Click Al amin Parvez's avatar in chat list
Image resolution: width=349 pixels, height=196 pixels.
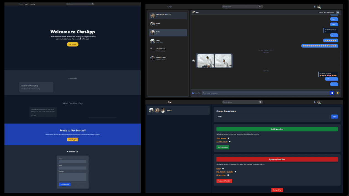pyautogui.click(x=152, y=58)
